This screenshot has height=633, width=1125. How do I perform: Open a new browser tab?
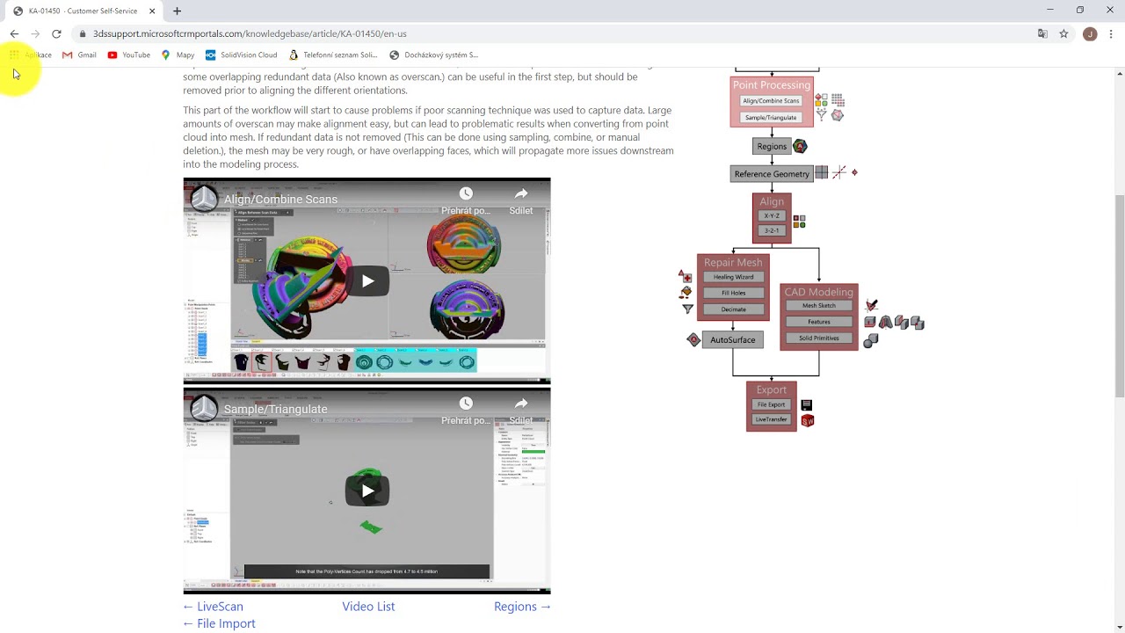[177, 11]
